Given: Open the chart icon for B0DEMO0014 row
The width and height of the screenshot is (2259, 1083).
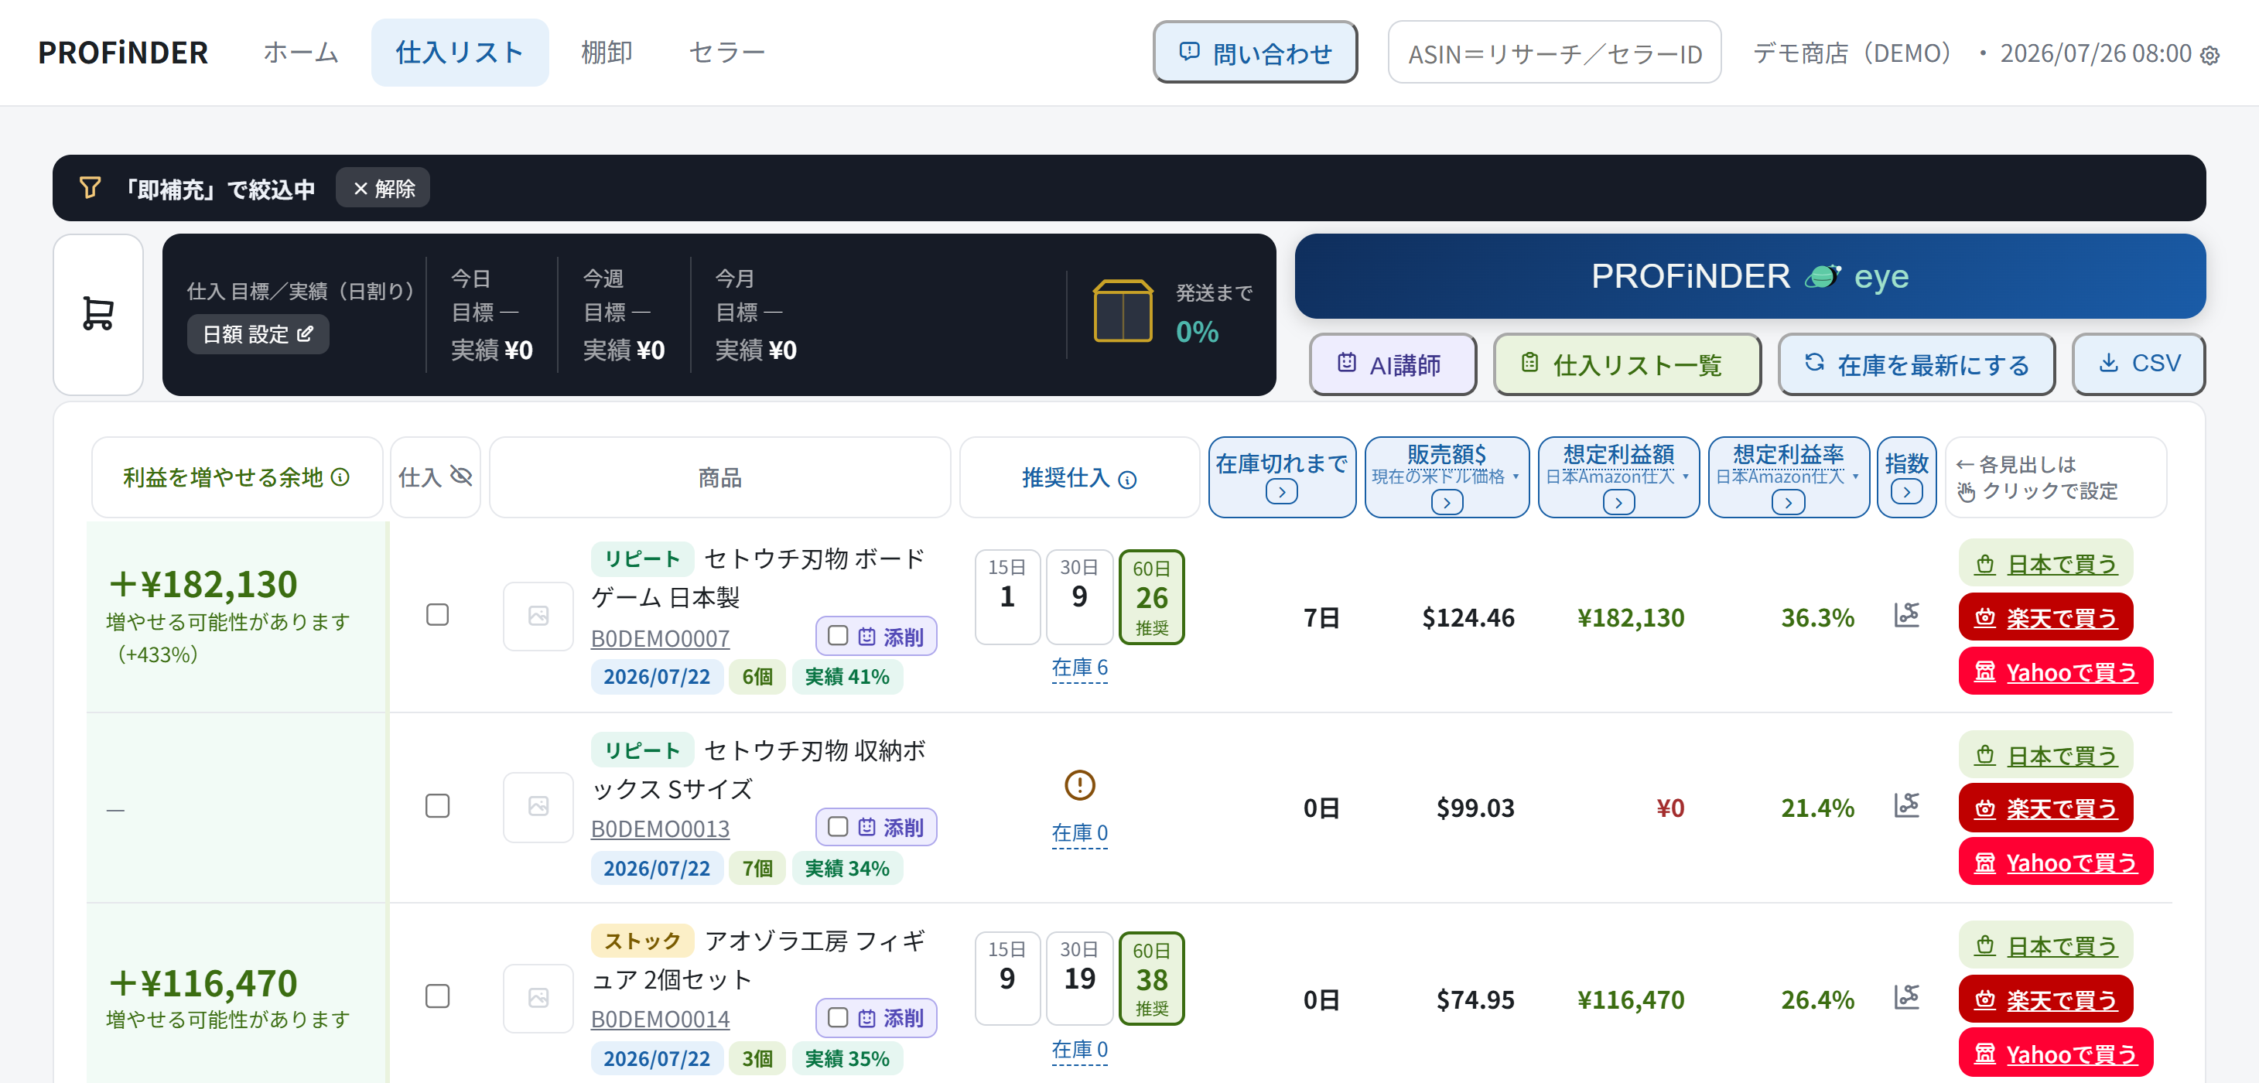Looking at the screenshot, I should tap(1906, 997).
